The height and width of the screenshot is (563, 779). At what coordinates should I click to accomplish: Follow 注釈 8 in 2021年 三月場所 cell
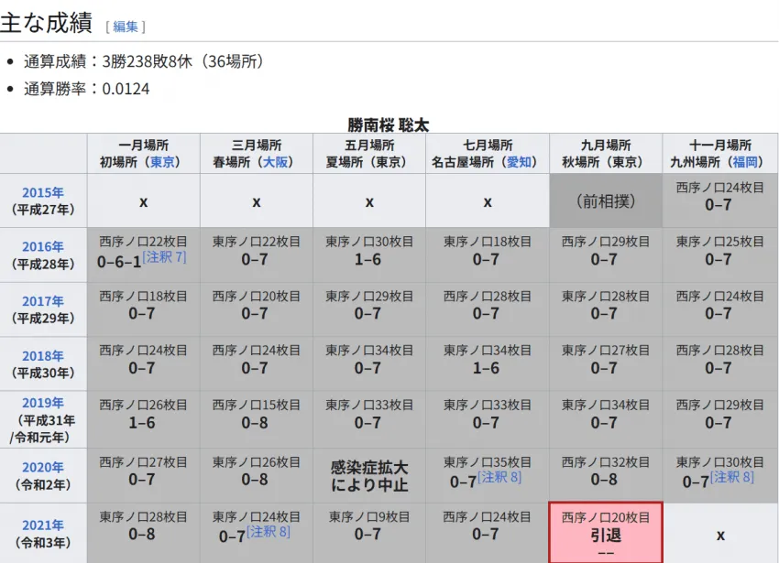point(269,532)
